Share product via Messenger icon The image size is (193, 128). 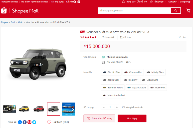(x=20, y=122)
